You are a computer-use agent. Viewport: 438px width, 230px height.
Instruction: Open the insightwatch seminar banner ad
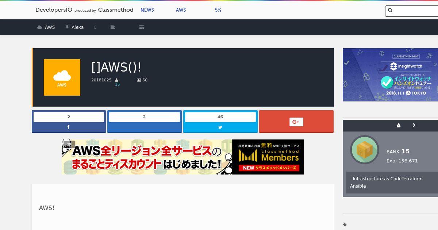tap(390, 75)
